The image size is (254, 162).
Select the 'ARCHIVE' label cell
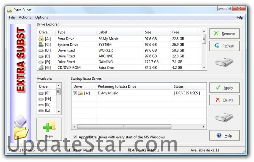click(106, 56)
